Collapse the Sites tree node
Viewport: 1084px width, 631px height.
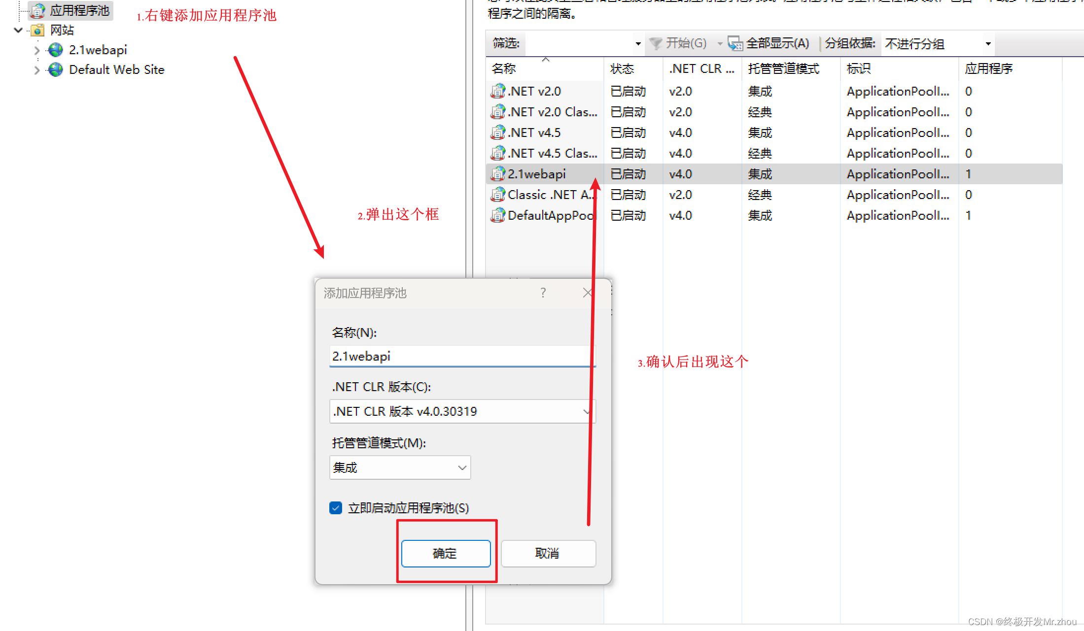pos(19,30)
